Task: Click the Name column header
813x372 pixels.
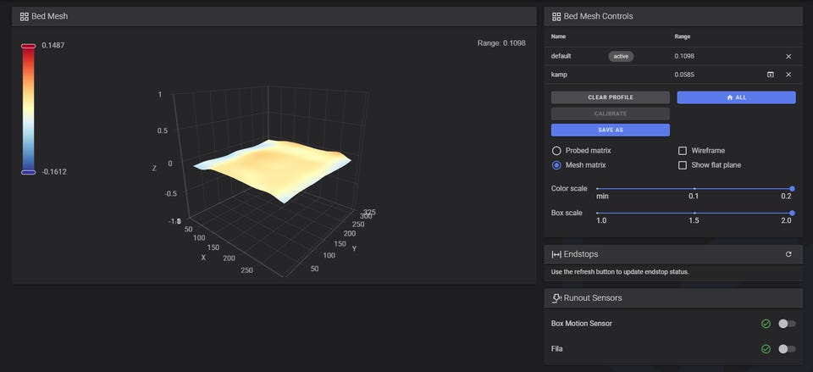Action: tap(558, 36)
